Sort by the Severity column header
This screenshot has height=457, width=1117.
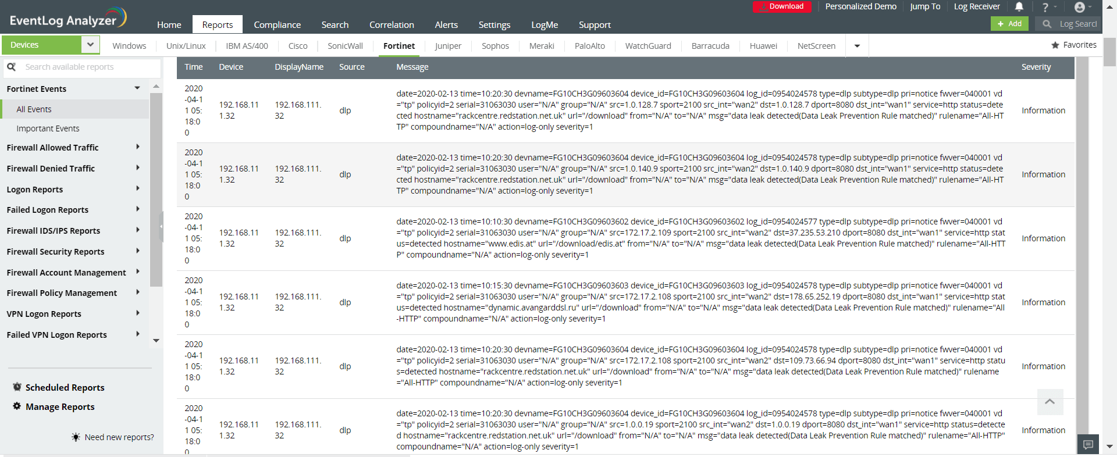(x=1036, y=67)
